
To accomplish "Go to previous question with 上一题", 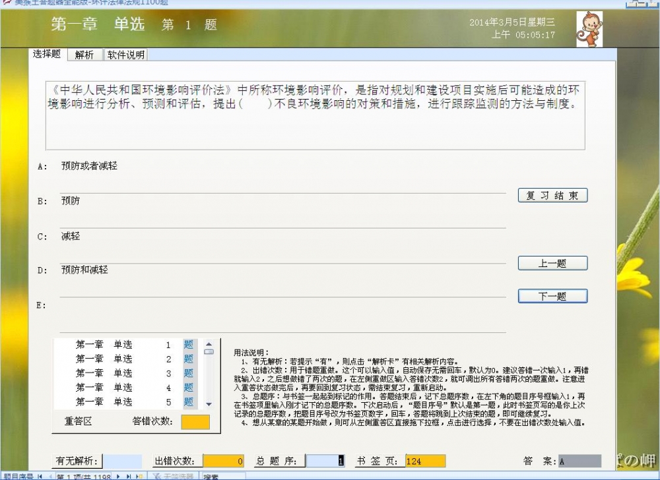I will click(x=552, y=263).
